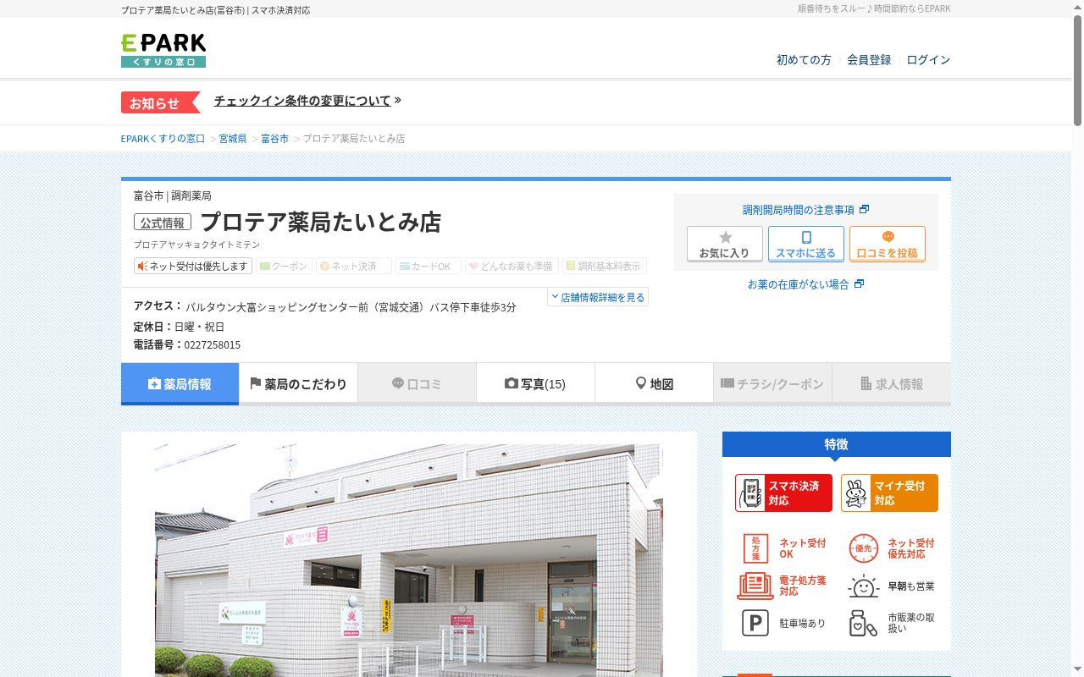Screen dimensions: 1084x677
Task: Click マイナ受付対応 badge
Action: pos(889,493)
